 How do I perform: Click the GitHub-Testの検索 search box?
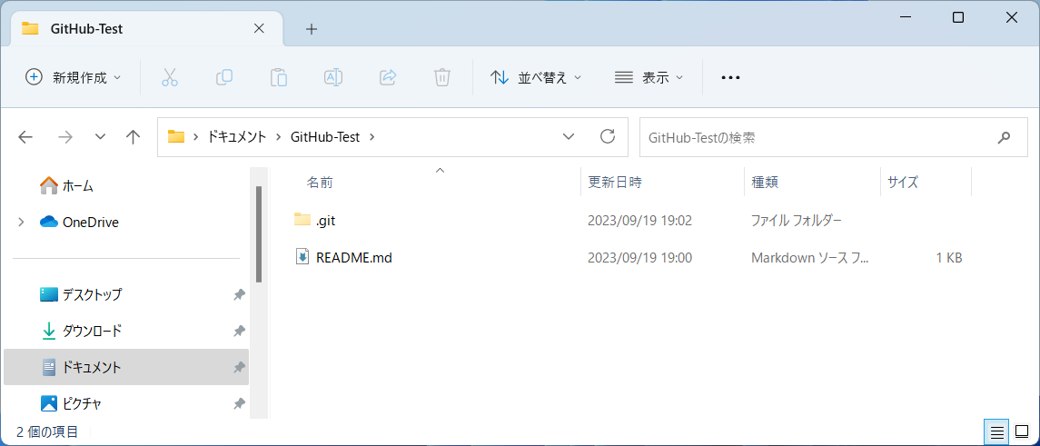click(813, 137)
